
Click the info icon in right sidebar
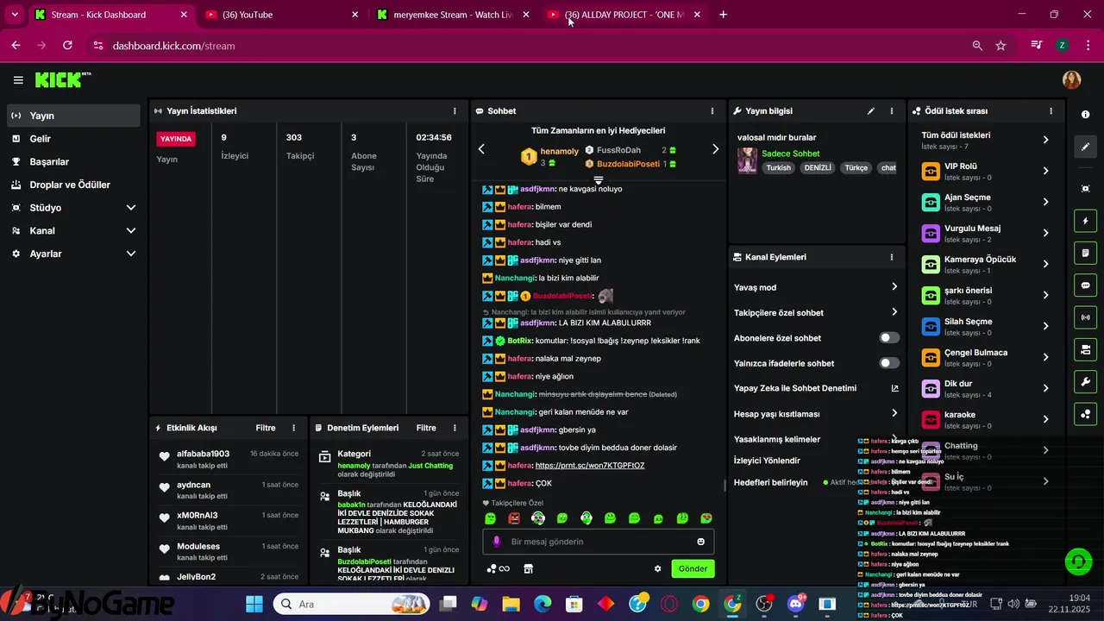pos(1085,115)
